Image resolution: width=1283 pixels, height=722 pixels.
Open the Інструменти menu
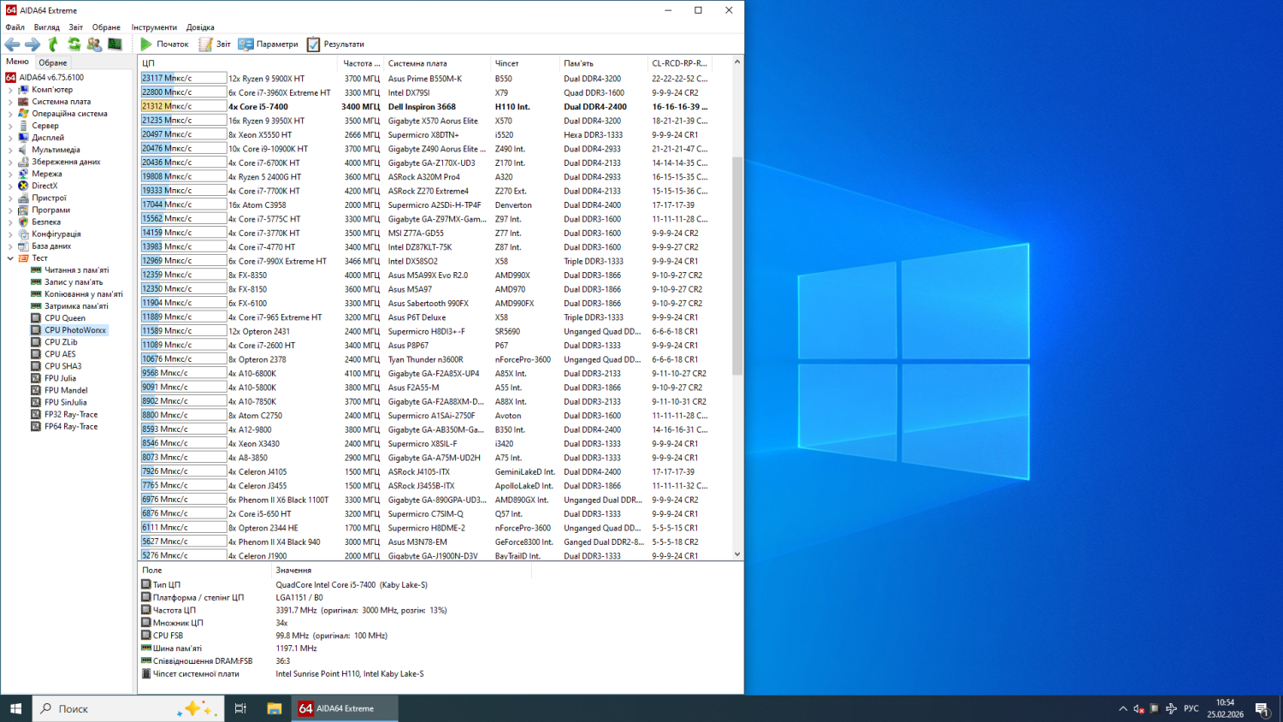pos(154,27)
